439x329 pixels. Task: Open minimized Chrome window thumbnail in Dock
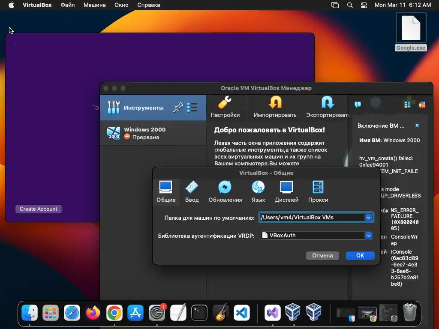click(367, 313)
